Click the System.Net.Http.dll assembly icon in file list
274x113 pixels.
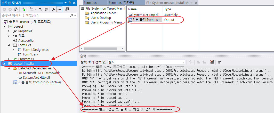point(130,15)
